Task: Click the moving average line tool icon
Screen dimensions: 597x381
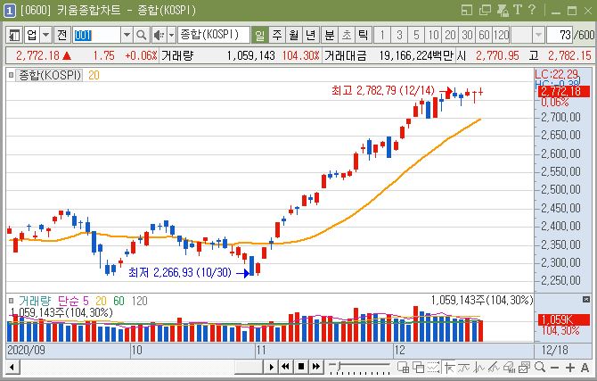Action: pyautogui.click(x=464, y=368)
